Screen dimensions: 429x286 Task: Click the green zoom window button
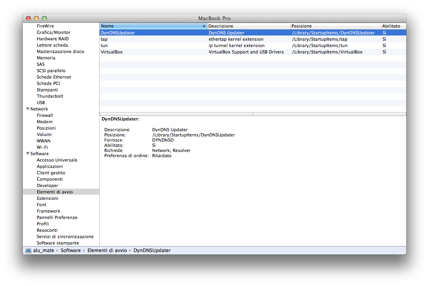tap(44, 18)
